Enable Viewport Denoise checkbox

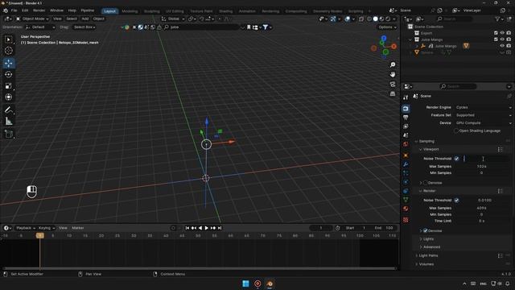click(x=426, y=183)
